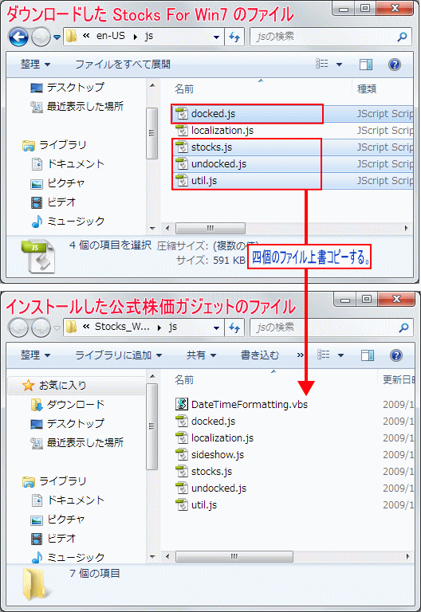Open ミュージック in upper navigation pane
This screenshot has width=421, height=612.
pyautogui.click(x=68, y=222)
